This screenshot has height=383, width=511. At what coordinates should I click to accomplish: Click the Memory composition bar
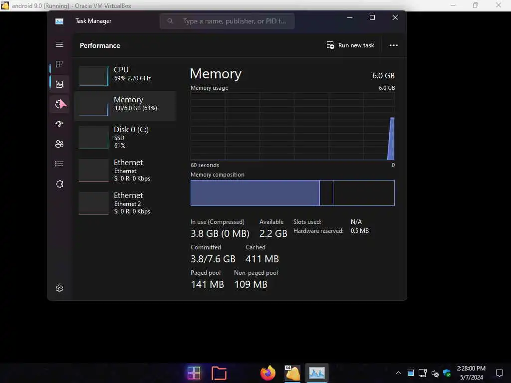pos(292,193)
